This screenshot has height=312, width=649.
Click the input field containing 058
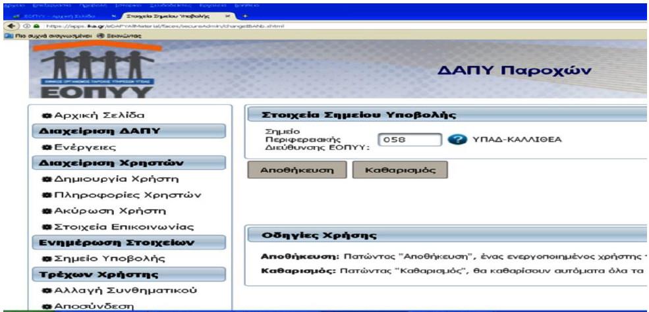[409, 139]
